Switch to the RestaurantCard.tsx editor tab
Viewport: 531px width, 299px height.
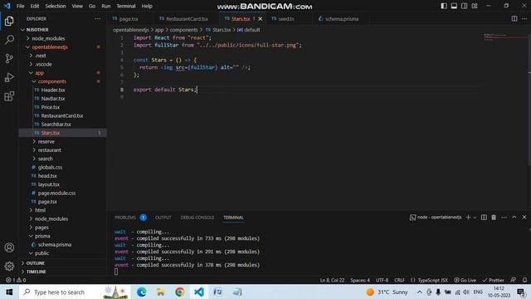(187, 19)
